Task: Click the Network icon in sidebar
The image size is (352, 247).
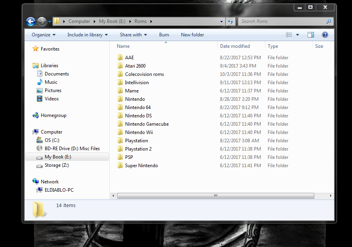Action: [36, 181]
